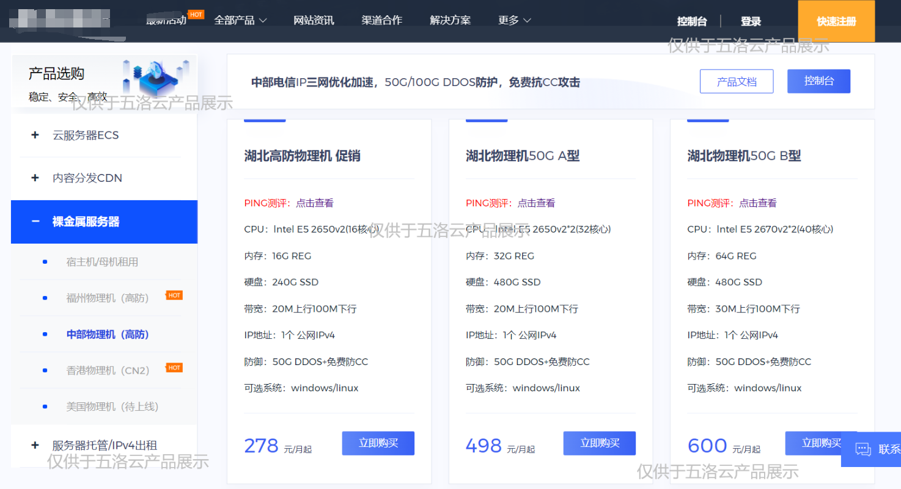Image resolution: width=901 pixels, height=489 pixels.
Task: Click the HOT badge beside 香港物理机（CN2）
Action: 174,367
